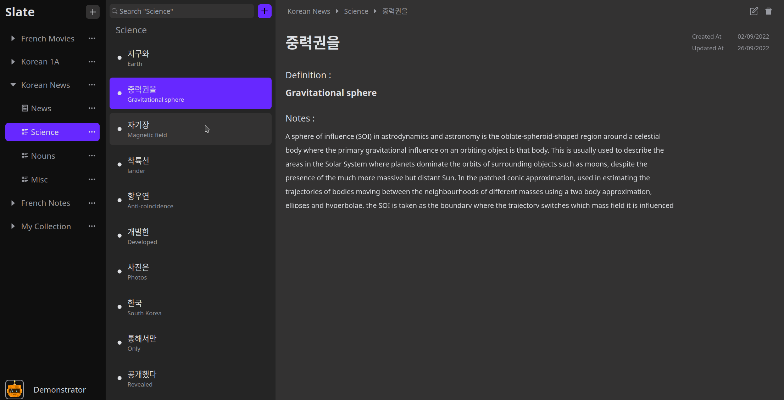
Task: Click the plus icon to add a collection
Action: pos(93,12)
